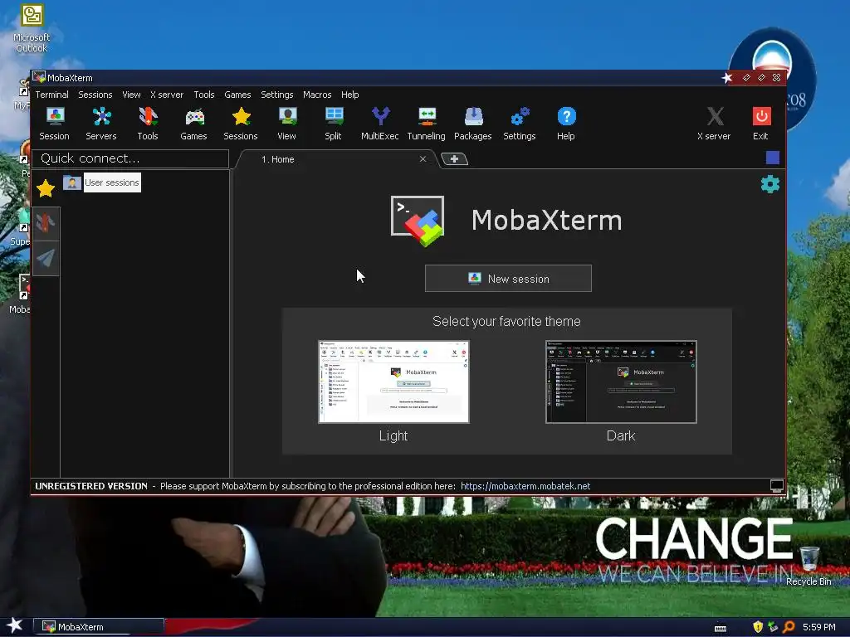The width and height of the screenshot is (850, 637).
Task: Open the Packages toolbar icon
Action: 472,124
